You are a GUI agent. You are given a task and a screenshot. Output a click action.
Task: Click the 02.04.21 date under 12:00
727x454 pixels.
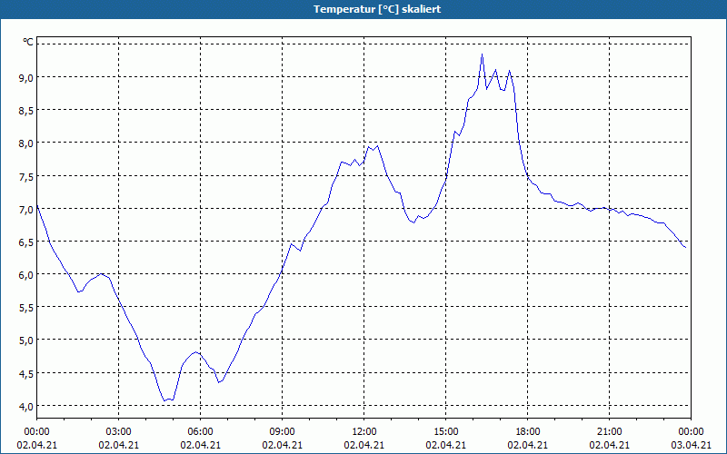point(364,445)
